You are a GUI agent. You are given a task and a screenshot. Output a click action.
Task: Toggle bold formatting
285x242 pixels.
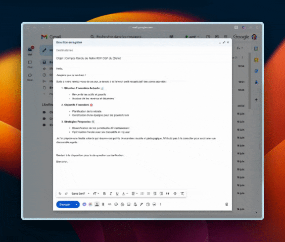(104, 194)
